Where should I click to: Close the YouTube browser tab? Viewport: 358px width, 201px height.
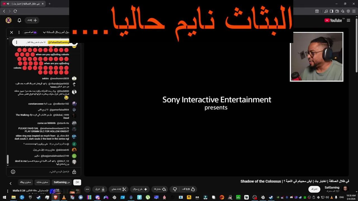coord(42,4)
